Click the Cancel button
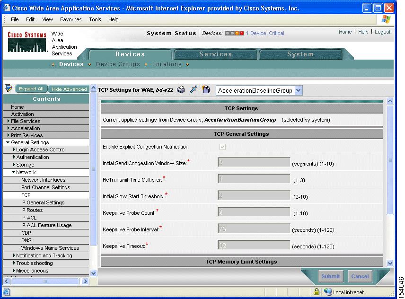This screenshot has width=405, height=299. (x=360, y=276)
